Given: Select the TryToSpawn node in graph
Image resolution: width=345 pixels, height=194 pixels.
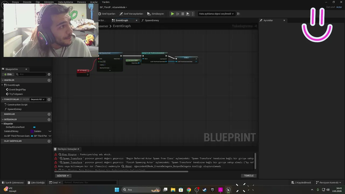Looking at the screenshot, I should [x=83, y=72].
